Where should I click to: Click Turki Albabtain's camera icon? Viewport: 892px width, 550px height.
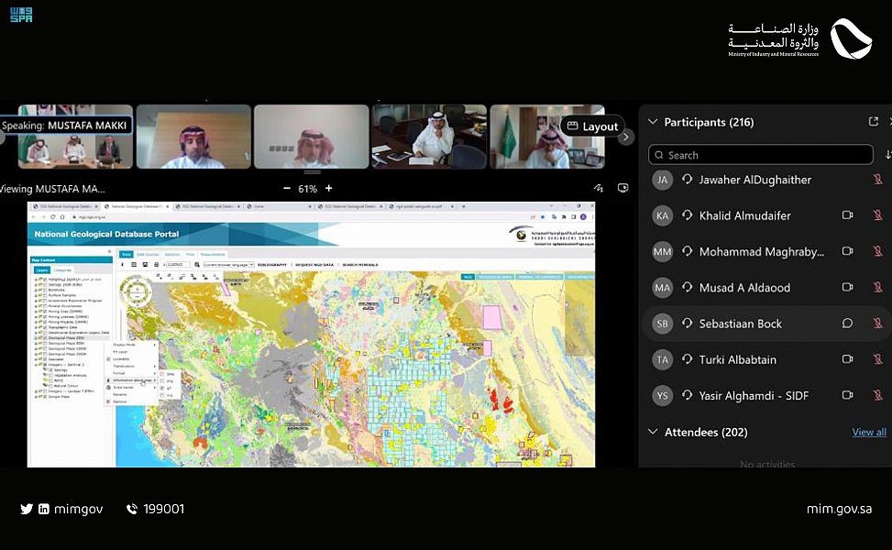(x=847, y=359)
